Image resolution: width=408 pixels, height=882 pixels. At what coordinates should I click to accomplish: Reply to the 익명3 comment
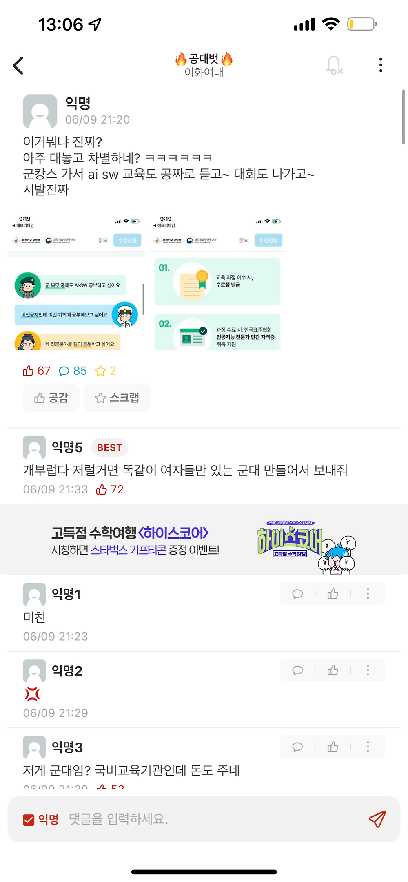coord(297,747)
